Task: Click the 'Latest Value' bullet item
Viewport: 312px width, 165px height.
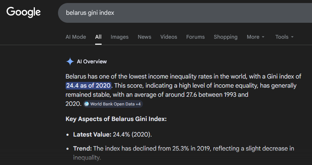Action: tap(112, 134)
